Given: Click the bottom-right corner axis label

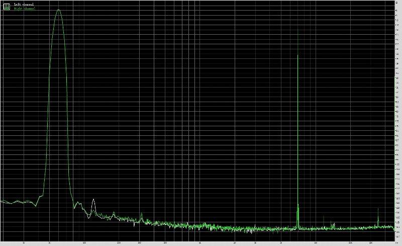Looking at the screenshot, I should point(396,243).
